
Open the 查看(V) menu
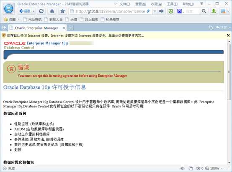(141, 4)
